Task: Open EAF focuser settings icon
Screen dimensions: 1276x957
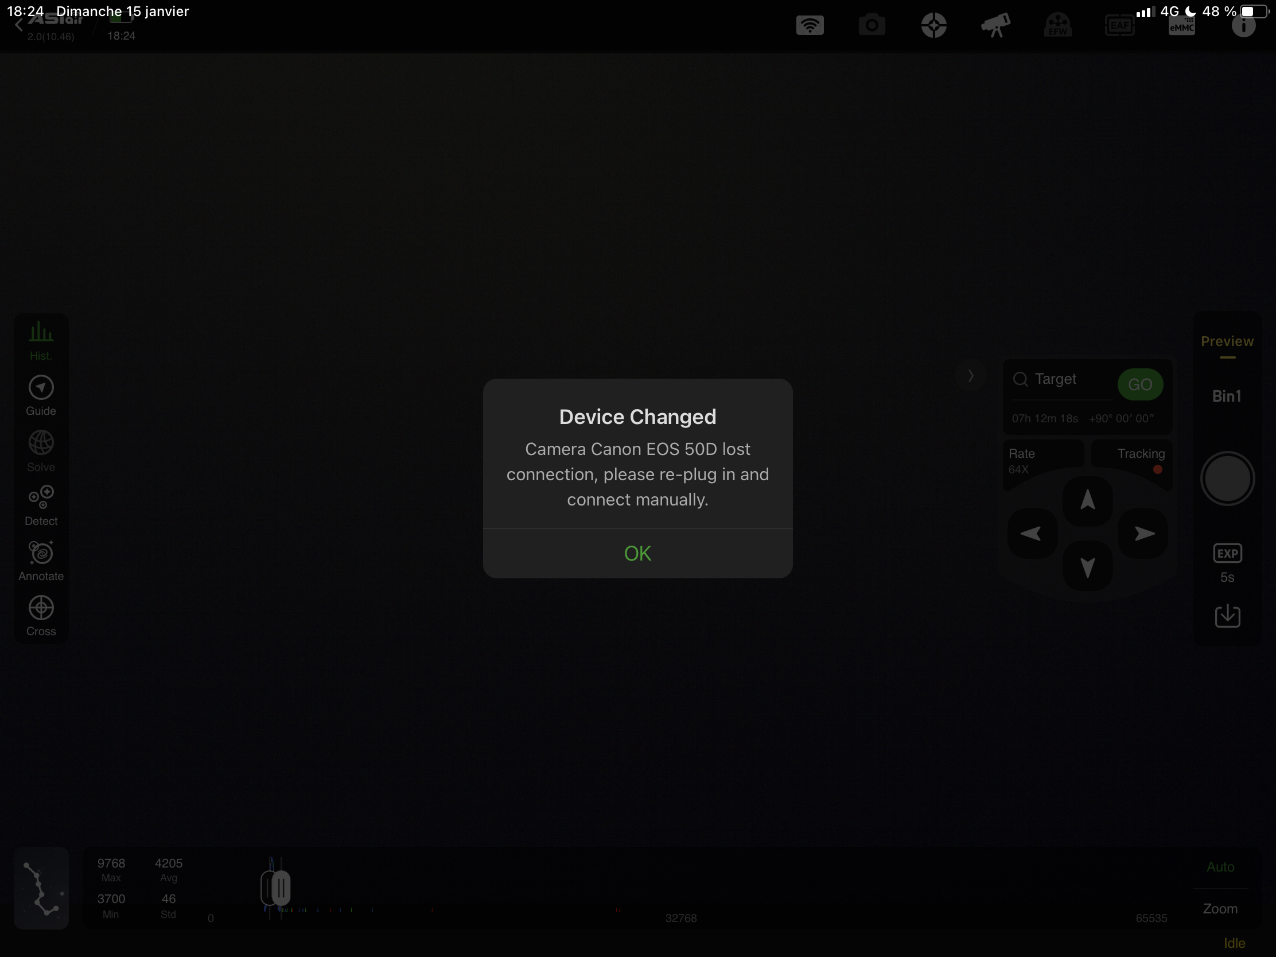Action: click(1119, 26)
